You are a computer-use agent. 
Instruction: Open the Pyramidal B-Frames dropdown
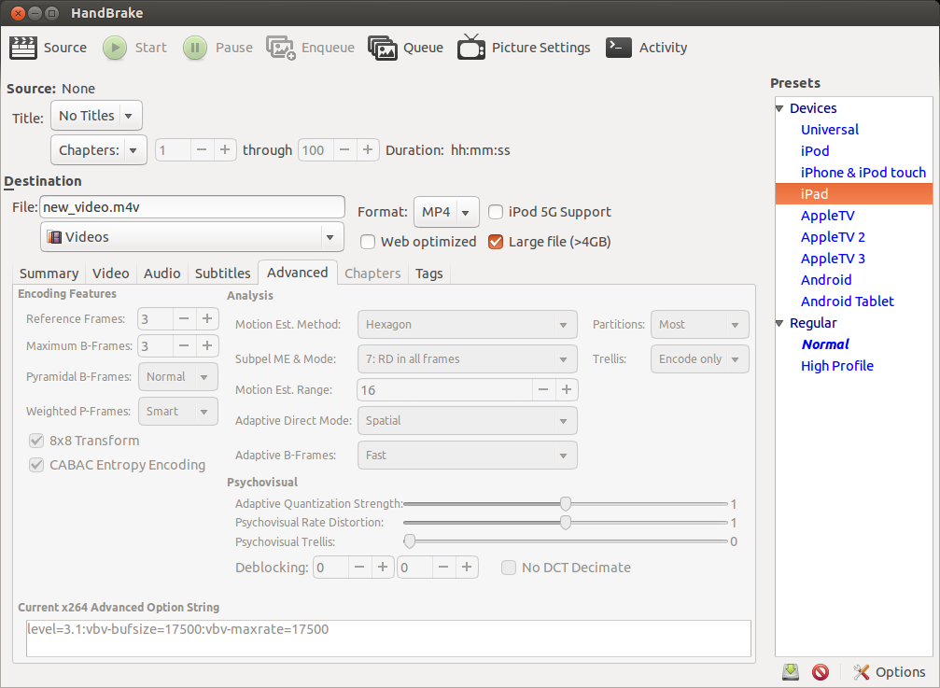[178, 377]
